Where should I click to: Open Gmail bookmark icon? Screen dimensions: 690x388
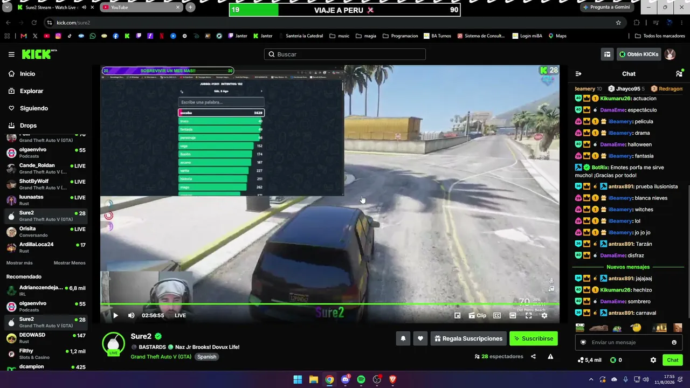(x=23, y=36)
